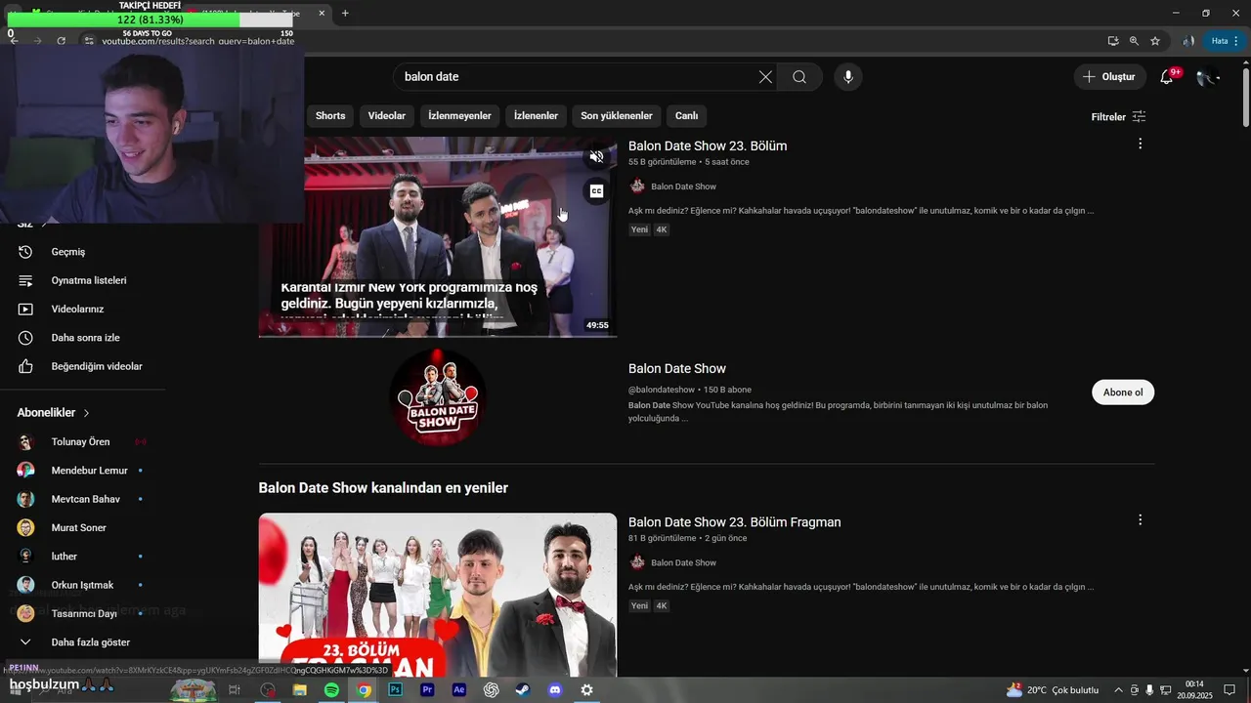Click Balon Date Show uploader under Fragman video

[683, 563]
